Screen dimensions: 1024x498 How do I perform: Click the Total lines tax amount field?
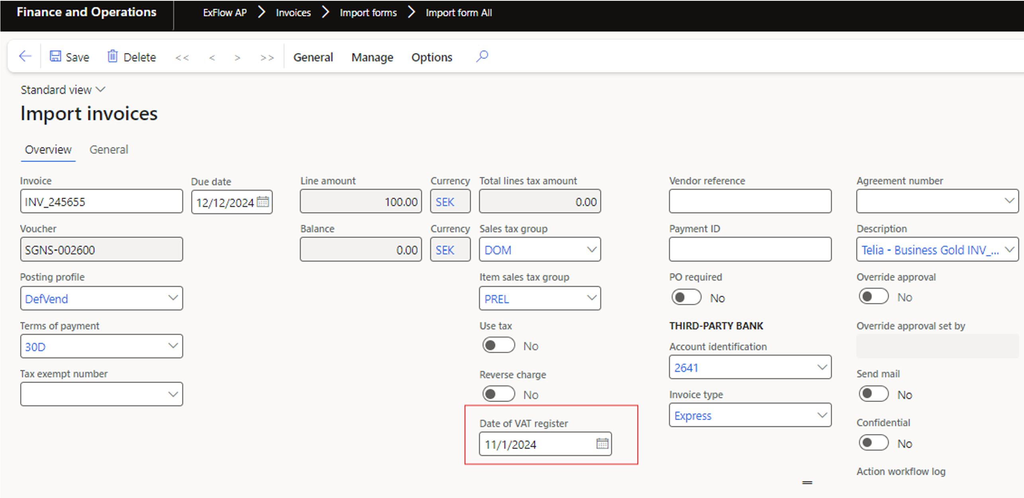[540, 201]
